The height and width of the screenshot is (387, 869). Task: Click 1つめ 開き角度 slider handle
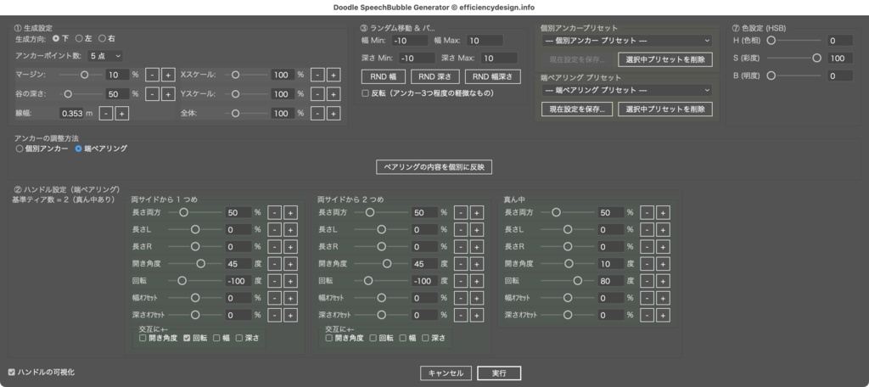(200, 264)
